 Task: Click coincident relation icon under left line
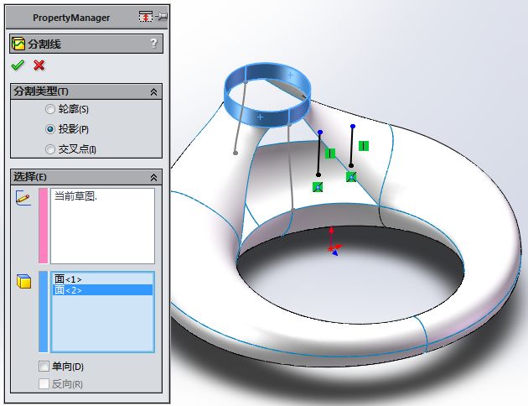tap(318, 187)
